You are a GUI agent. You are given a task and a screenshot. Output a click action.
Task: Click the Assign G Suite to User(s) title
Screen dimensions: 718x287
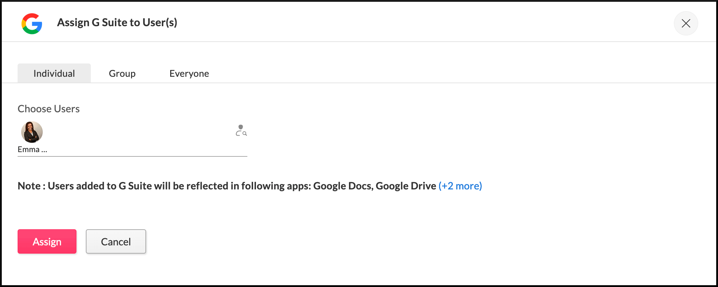click(117, 22)
